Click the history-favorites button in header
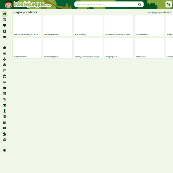 (169, 4)
